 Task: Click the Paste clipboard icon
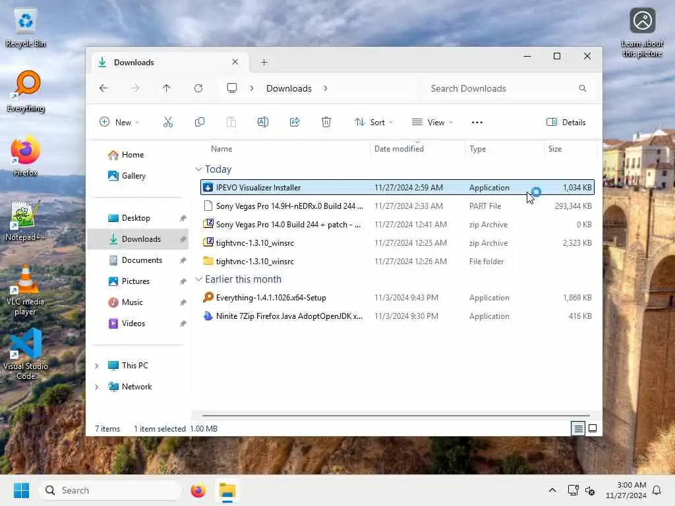(x=231, y=122)
